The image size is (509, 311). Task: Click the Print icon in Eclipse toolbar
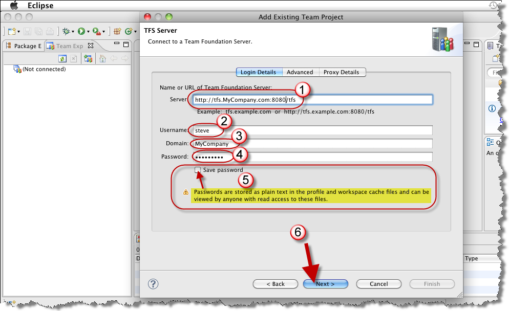click(50, 31)
